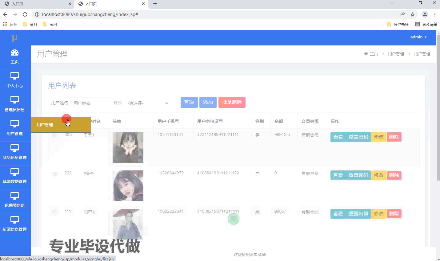Select 用户管理 in the flyout submenu
Image resolution: width=440 pixels, height=261 pixels.
[61, 125]
